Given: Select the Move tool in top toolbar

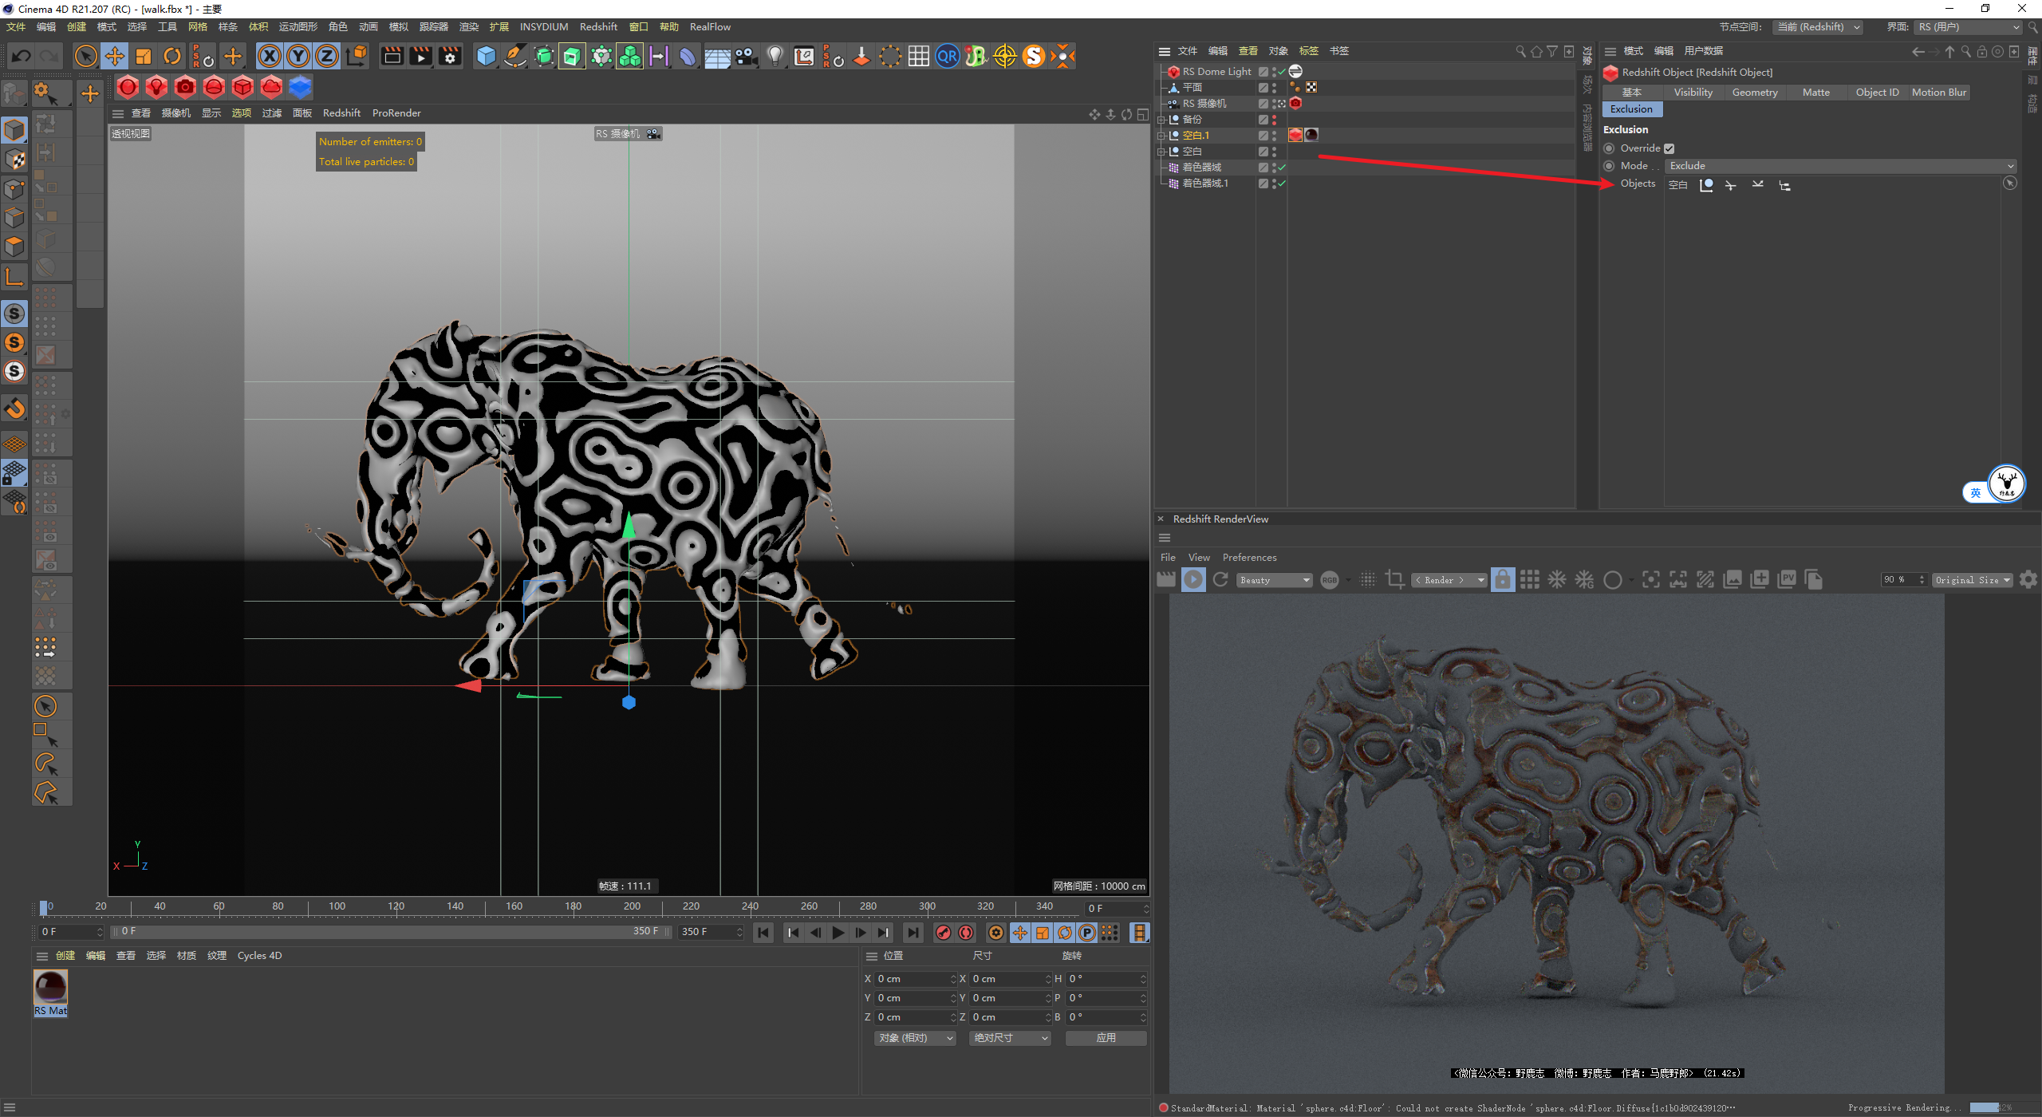Looking at the screenshot, I should [115, 56].
